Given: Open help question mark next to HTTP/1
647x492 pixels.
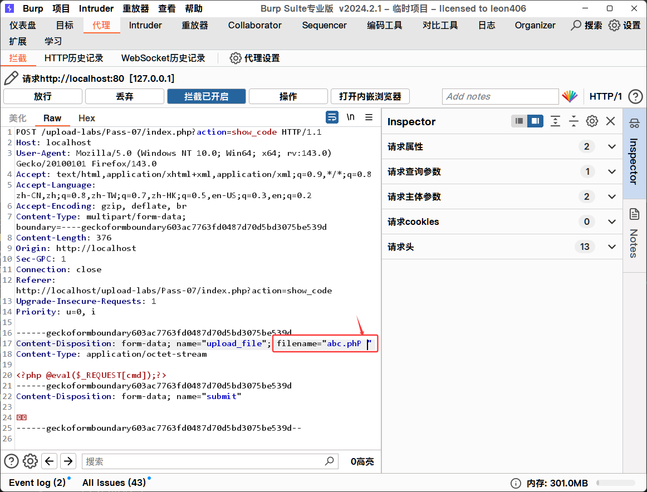Looking at the screenshot, I should pos(635,96).
